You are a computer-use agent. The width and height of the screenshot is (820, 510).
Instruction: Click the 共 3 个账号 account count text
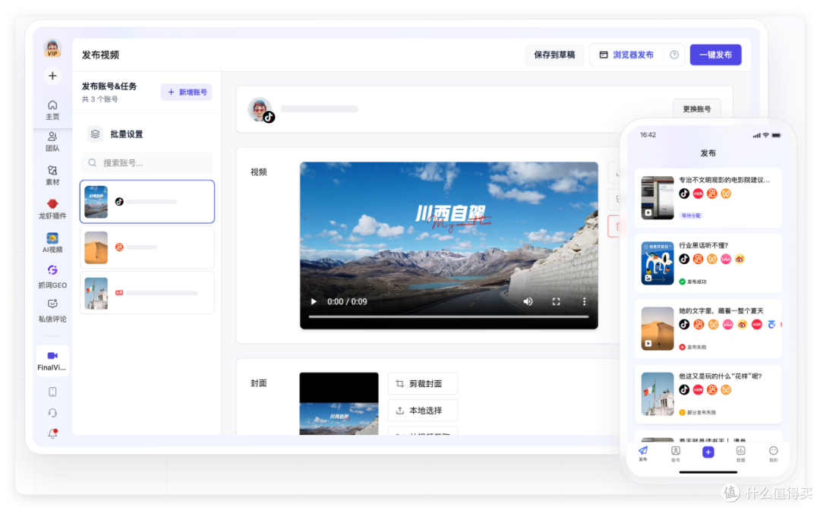[100, 99]
